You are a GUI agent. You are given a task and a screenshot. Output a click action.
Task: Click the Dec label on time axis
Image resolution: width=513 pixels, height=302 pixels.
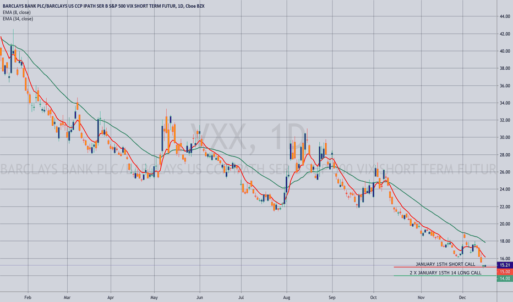462,298
